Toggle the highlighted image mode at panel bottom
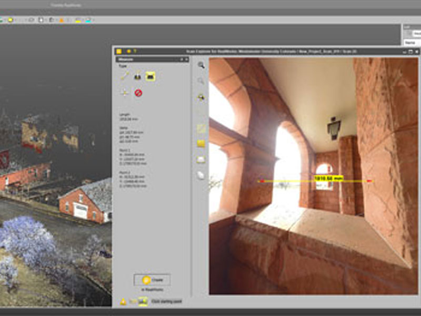The image size is (421, 316). coord(143,302)
